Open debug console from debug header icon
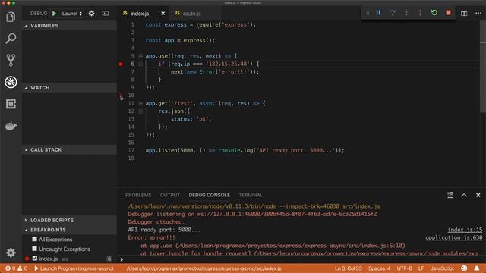 tap(106, 14)
